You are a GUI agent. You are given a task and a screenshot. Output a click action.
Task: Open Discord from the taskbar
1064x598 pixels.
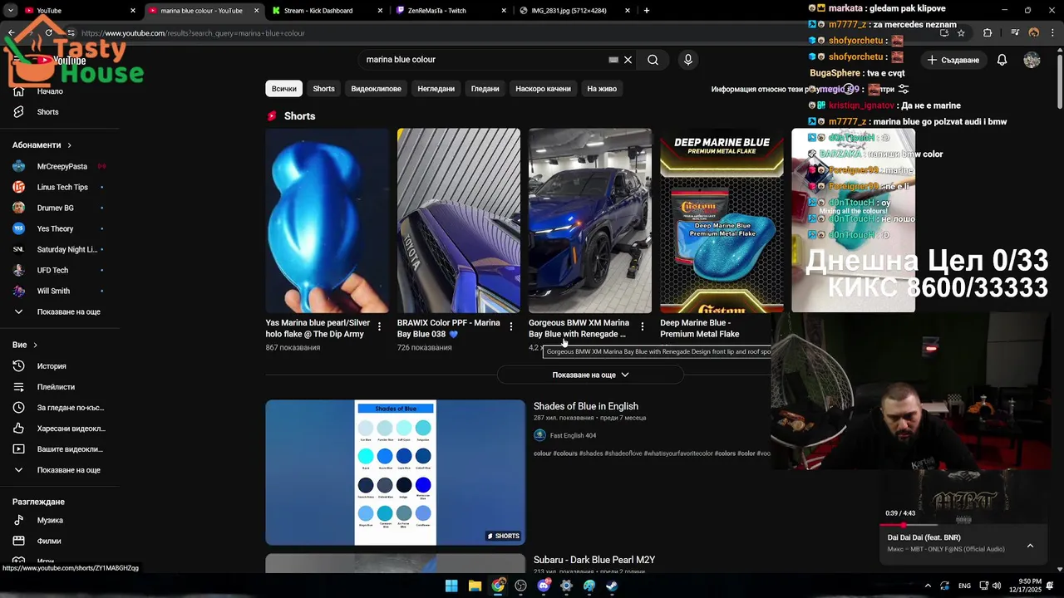544,586
